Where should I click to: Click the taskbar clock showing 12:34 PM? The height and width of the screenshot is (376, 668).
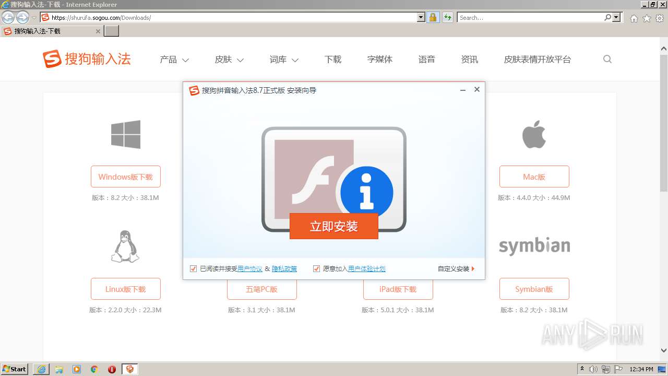641,369
